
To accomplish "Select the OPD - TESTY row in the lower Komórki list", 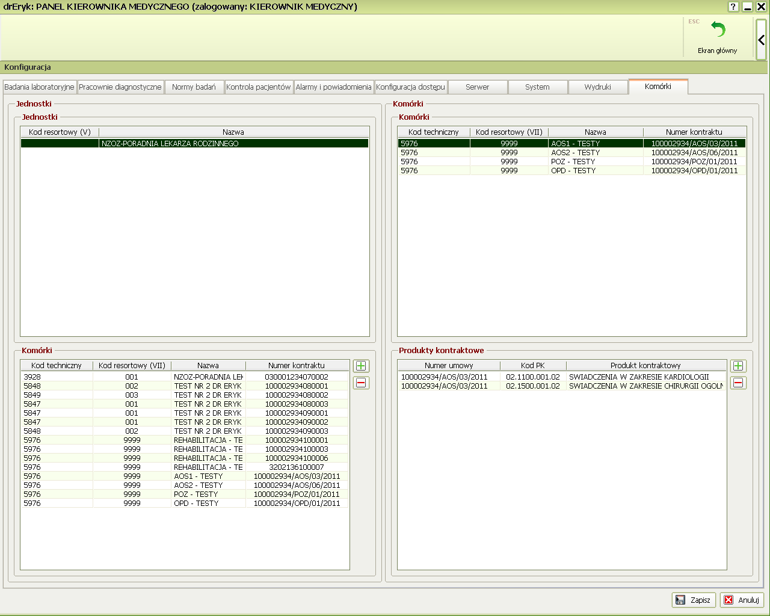I will (x=185, y=503).
